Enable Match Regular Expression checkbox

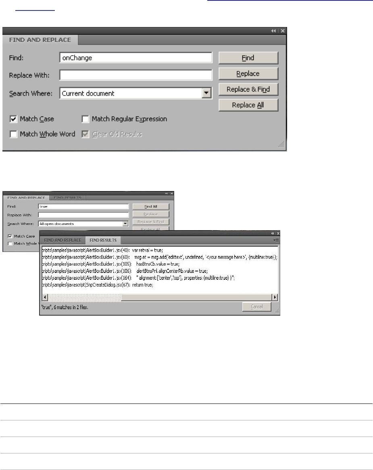tap(85, 119)
